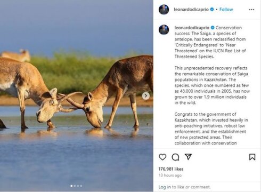Click the verified badge in the caption
Image resolution: width=261 pixels, height=192 pixels.
click(x=213, y=28)
